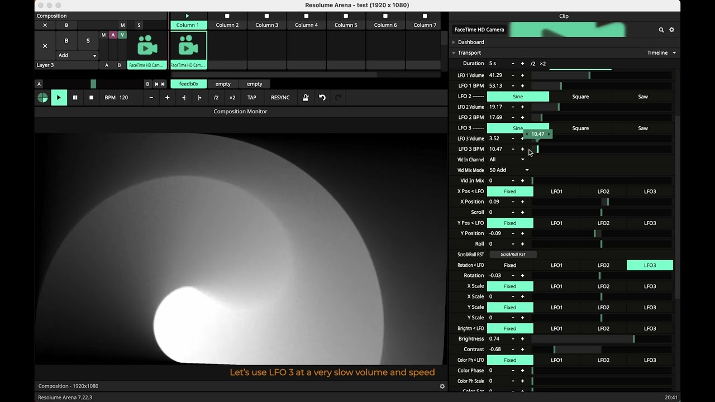
Task: Click the RESYNC button
Action: point(280,98)
